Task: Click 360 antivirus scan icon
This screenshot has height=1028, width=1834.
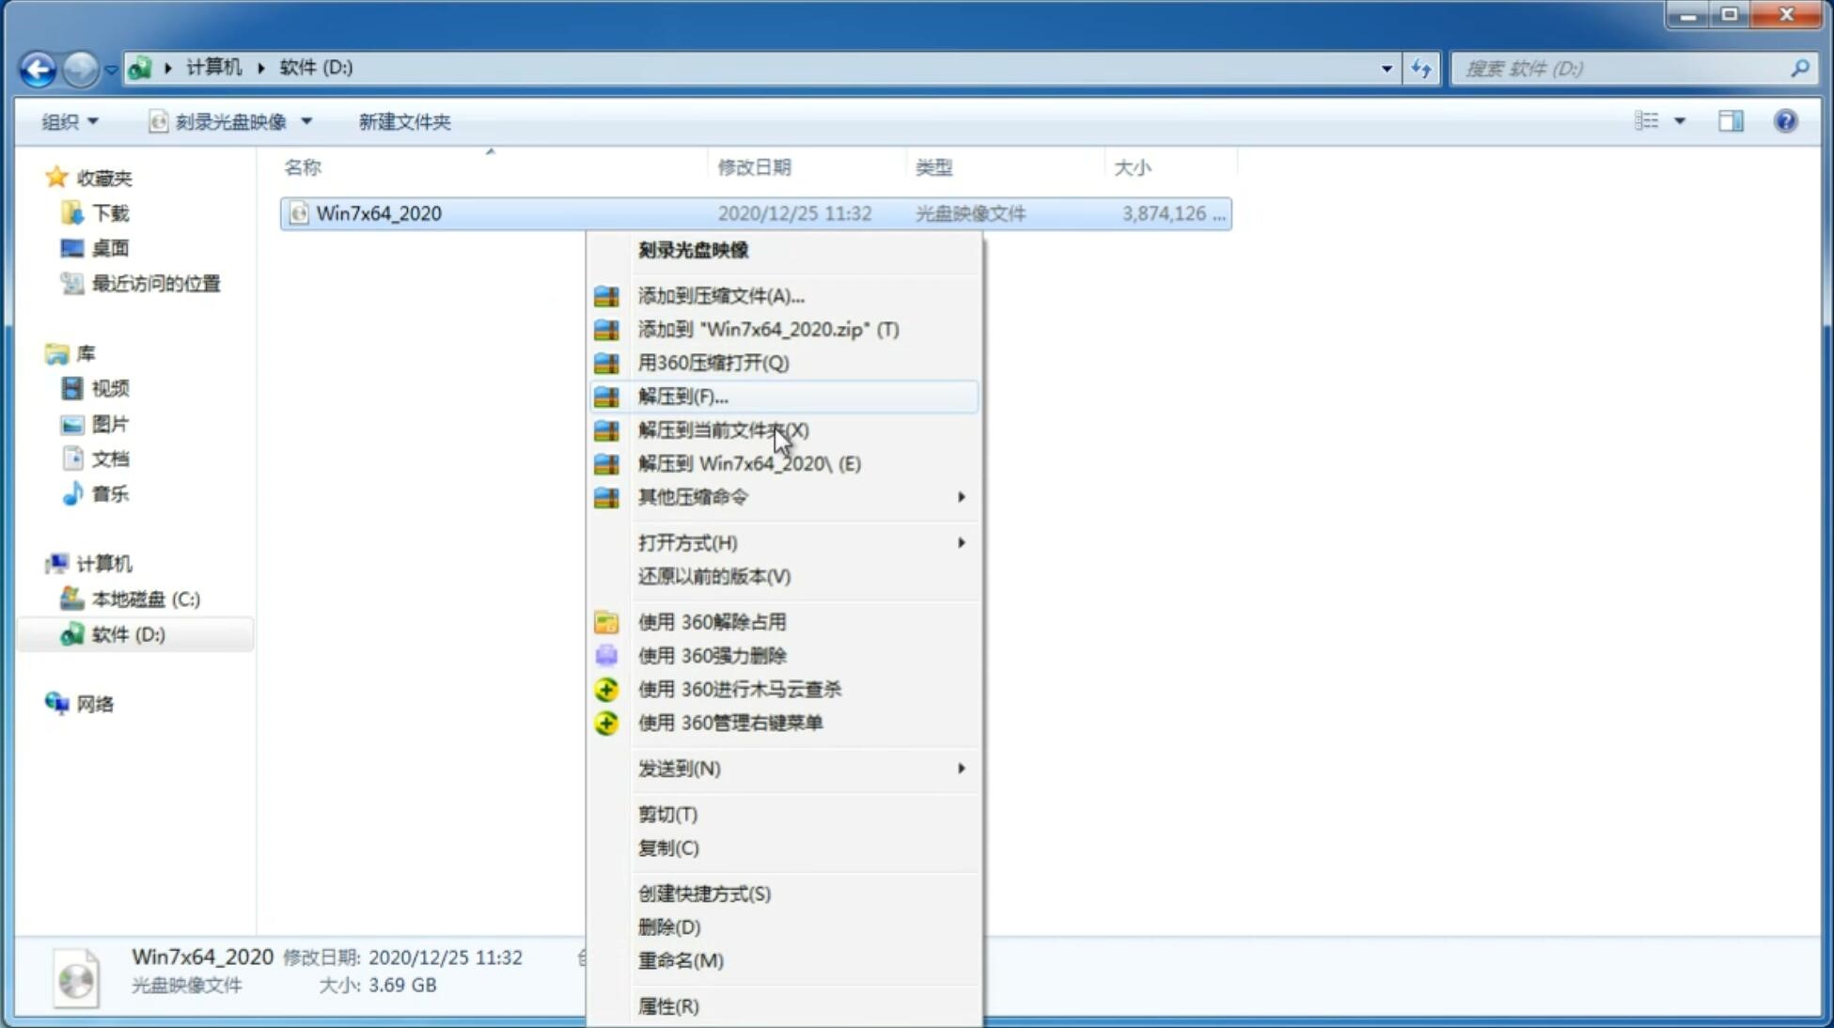Action: [x=604, y=689]
